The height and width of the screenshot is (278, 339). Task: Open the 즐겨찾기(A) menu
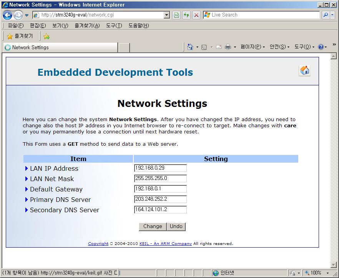point(87,26)
